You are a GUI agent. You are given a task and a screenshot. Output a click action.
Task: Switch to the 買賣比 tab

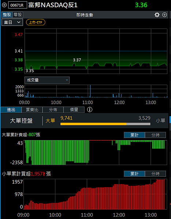(x=32, y=110)
